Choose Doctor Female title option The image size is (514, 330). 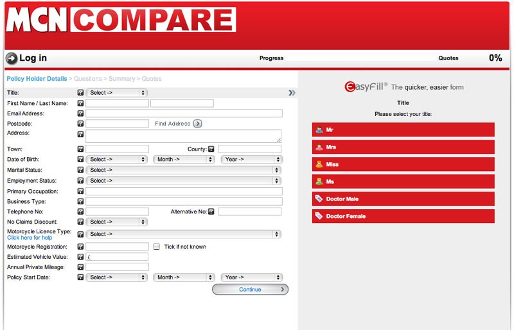coord(403,217)
